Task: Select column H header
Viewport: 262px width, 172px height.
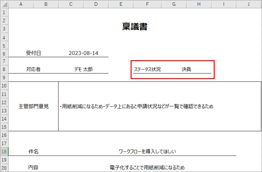Action: pyautogui.click(x=199, y=4)
